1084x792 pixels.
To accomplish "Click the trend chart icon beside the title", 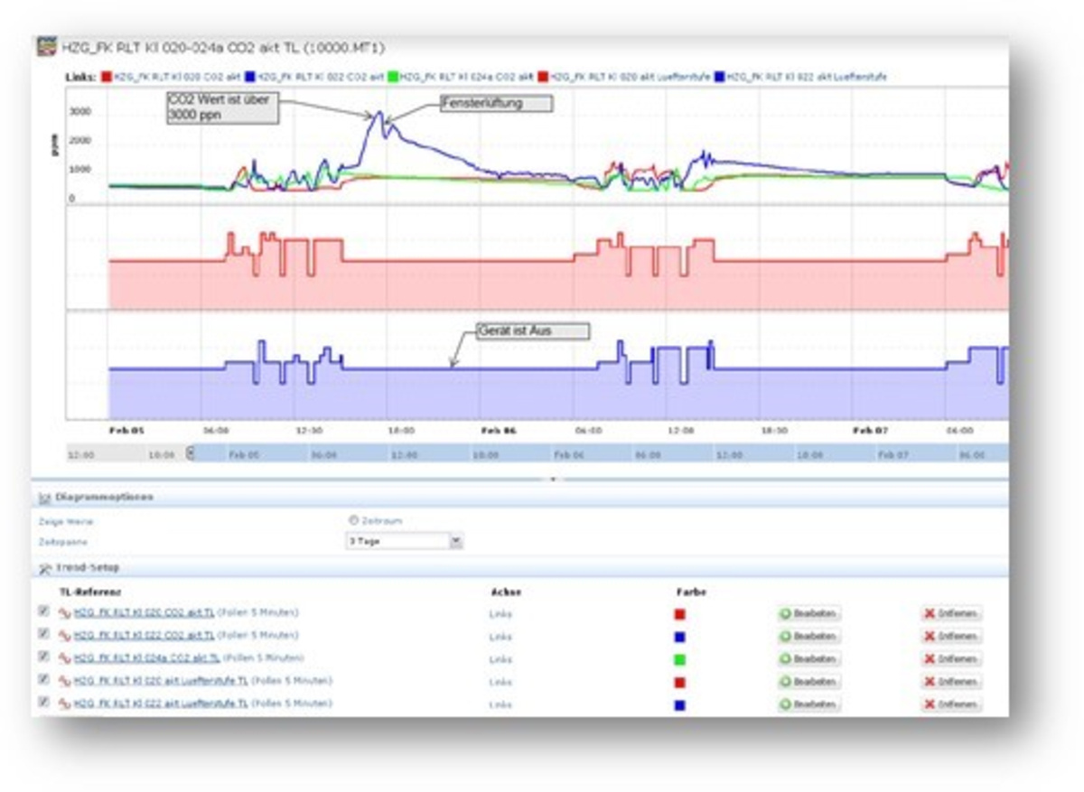I will click(45, 48).
